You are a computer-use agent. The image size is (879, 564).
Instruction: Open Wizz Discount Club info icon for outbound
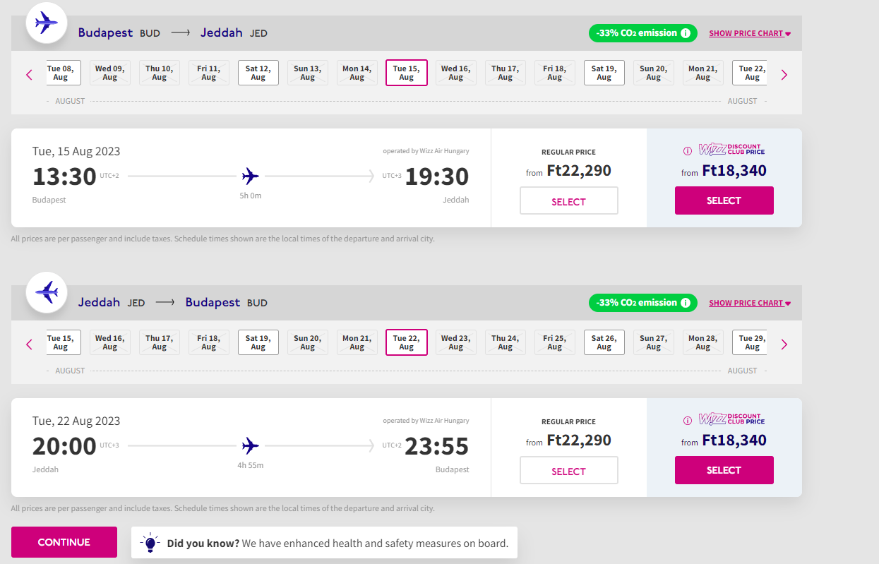688,150
